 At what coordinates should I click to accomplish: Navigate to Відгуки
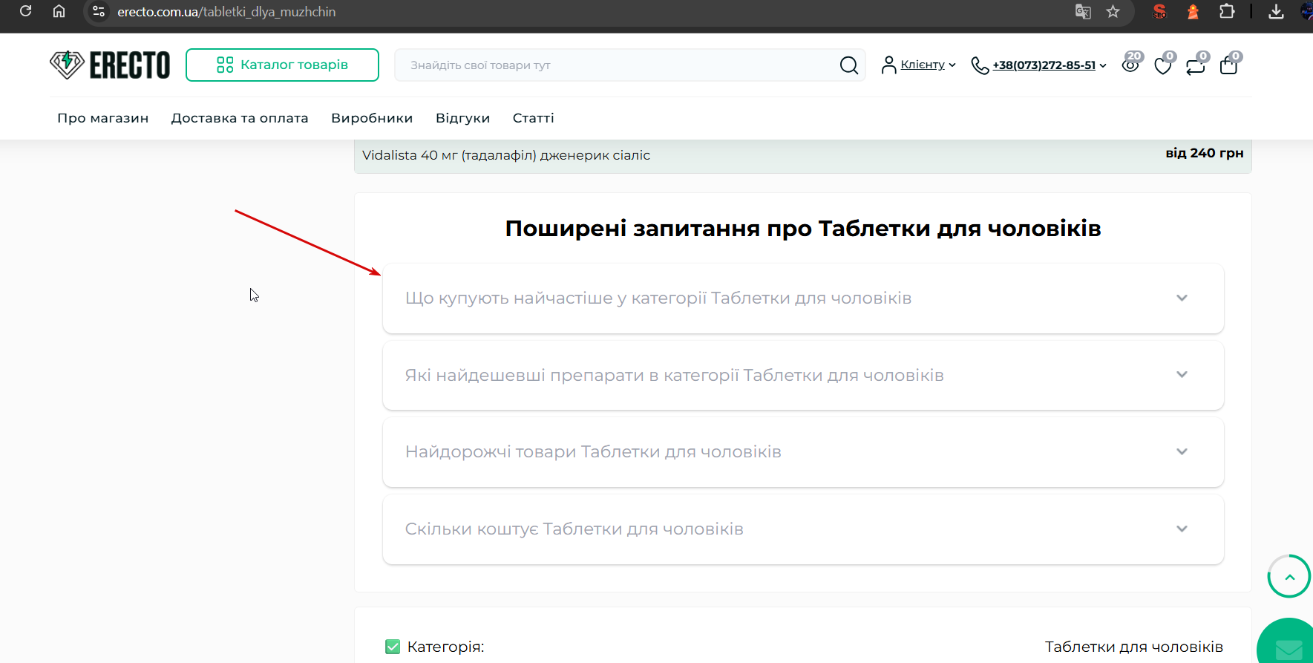(463, 118)
